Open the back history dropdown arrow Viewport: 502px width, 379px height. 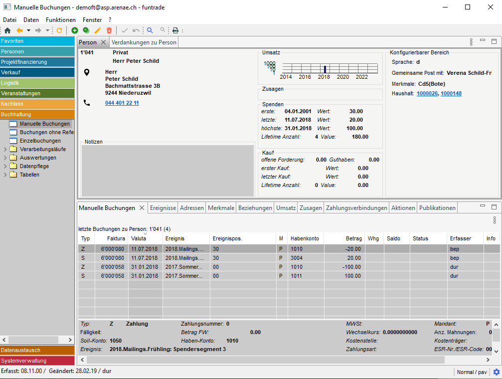[28, 30]
